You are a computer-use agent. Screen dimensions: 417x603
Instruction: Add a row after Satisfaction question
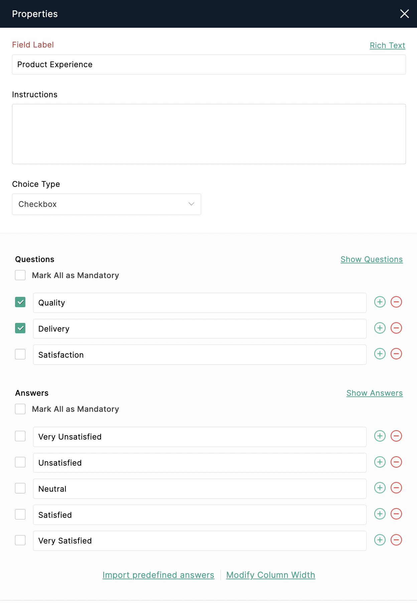[x=380, y=354]
